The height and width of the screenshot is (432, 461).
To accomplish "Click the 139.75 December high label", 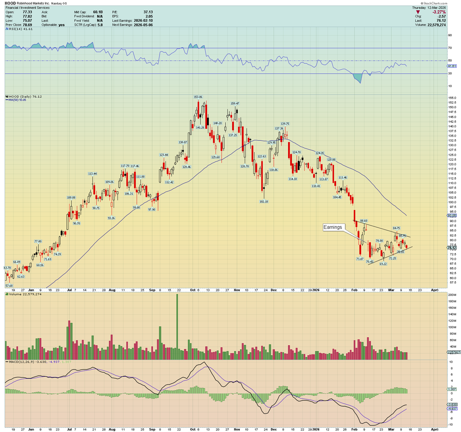I will click(x=285, y=124).
